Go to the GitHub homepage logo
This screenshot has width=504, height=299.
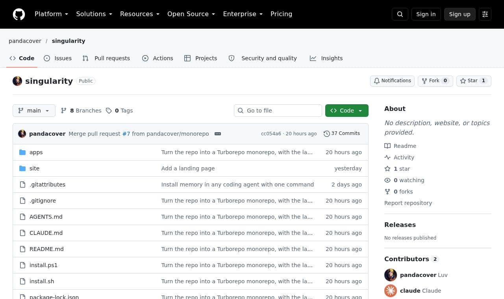tap(19, 14)
